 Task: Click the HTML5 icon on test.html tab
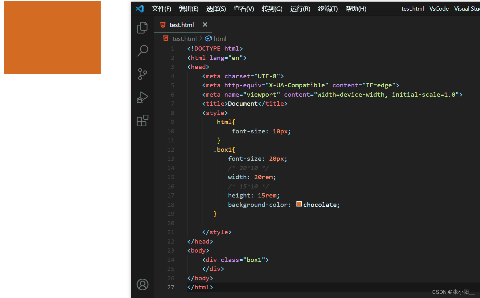[x=163, y=25]
